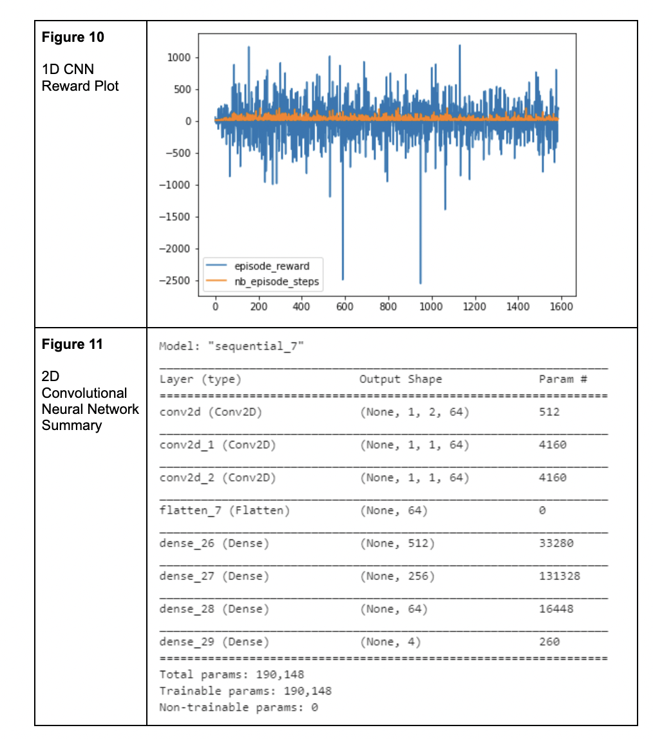Click the nb_episode_steps legend entry
This screenshot has width=653, height=739.
coord(278,281)
